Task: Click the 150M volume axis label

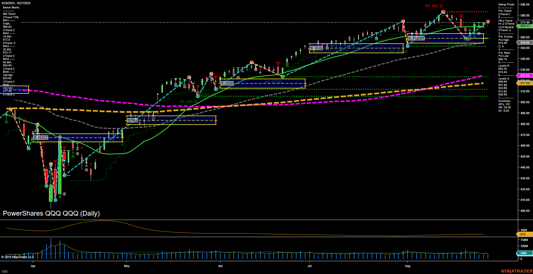Action: [524, 240]
